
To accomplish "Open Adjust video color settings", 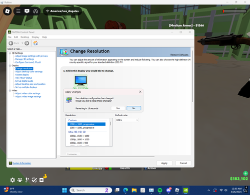I will coord(27,93).
